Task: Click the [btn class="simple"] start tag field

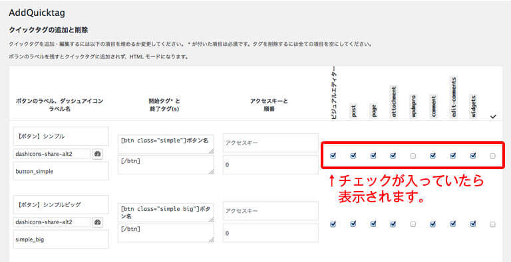Action: (166, 144)
